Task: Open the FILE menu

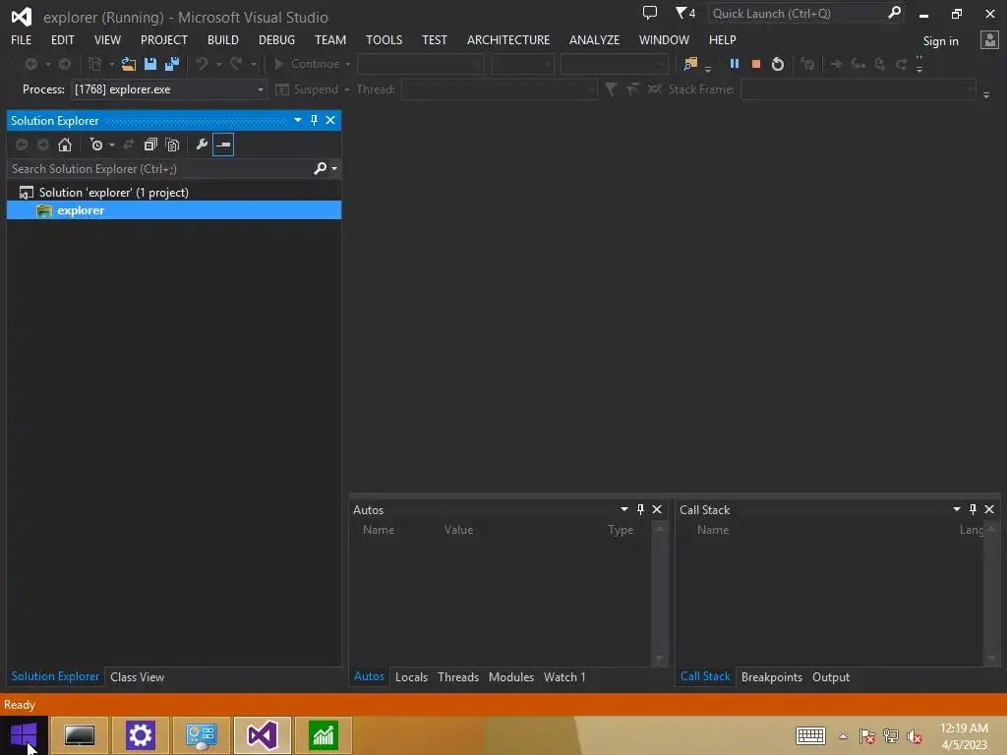Action: 22,39
